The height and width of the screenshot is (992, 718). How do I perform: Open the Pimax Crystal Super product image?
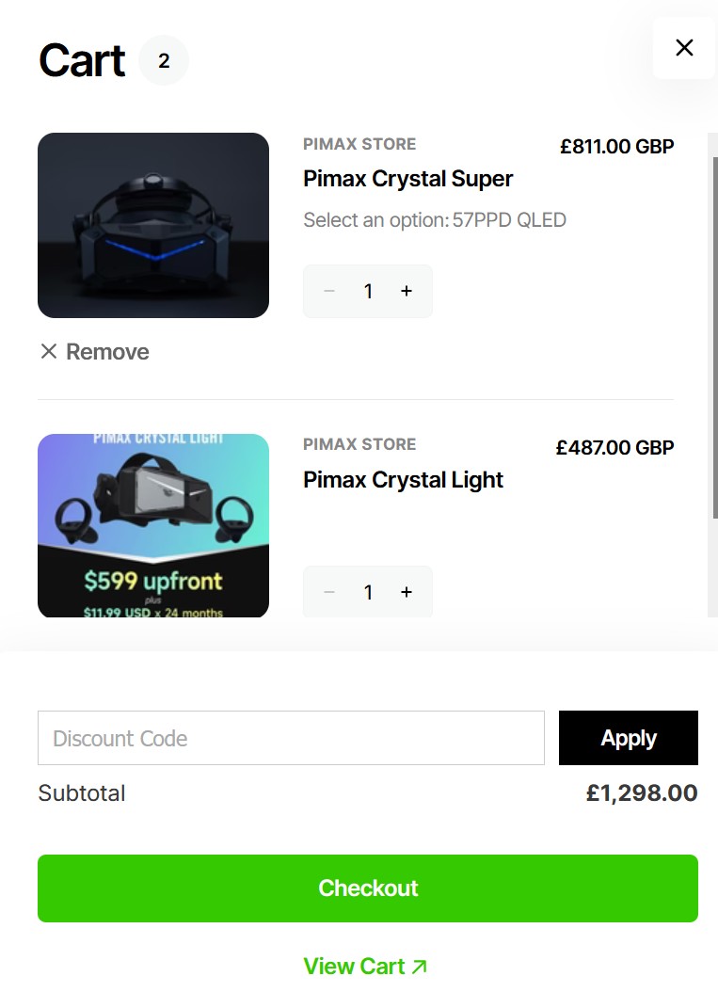[153, 225]
